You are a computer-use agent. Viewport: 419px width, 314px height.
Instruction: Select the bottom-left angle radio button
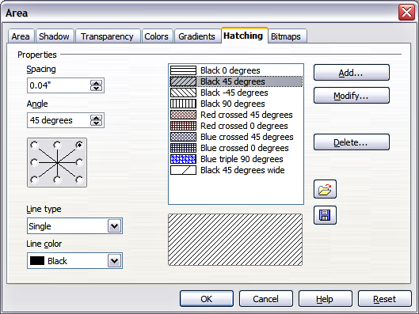coord(34,180)
